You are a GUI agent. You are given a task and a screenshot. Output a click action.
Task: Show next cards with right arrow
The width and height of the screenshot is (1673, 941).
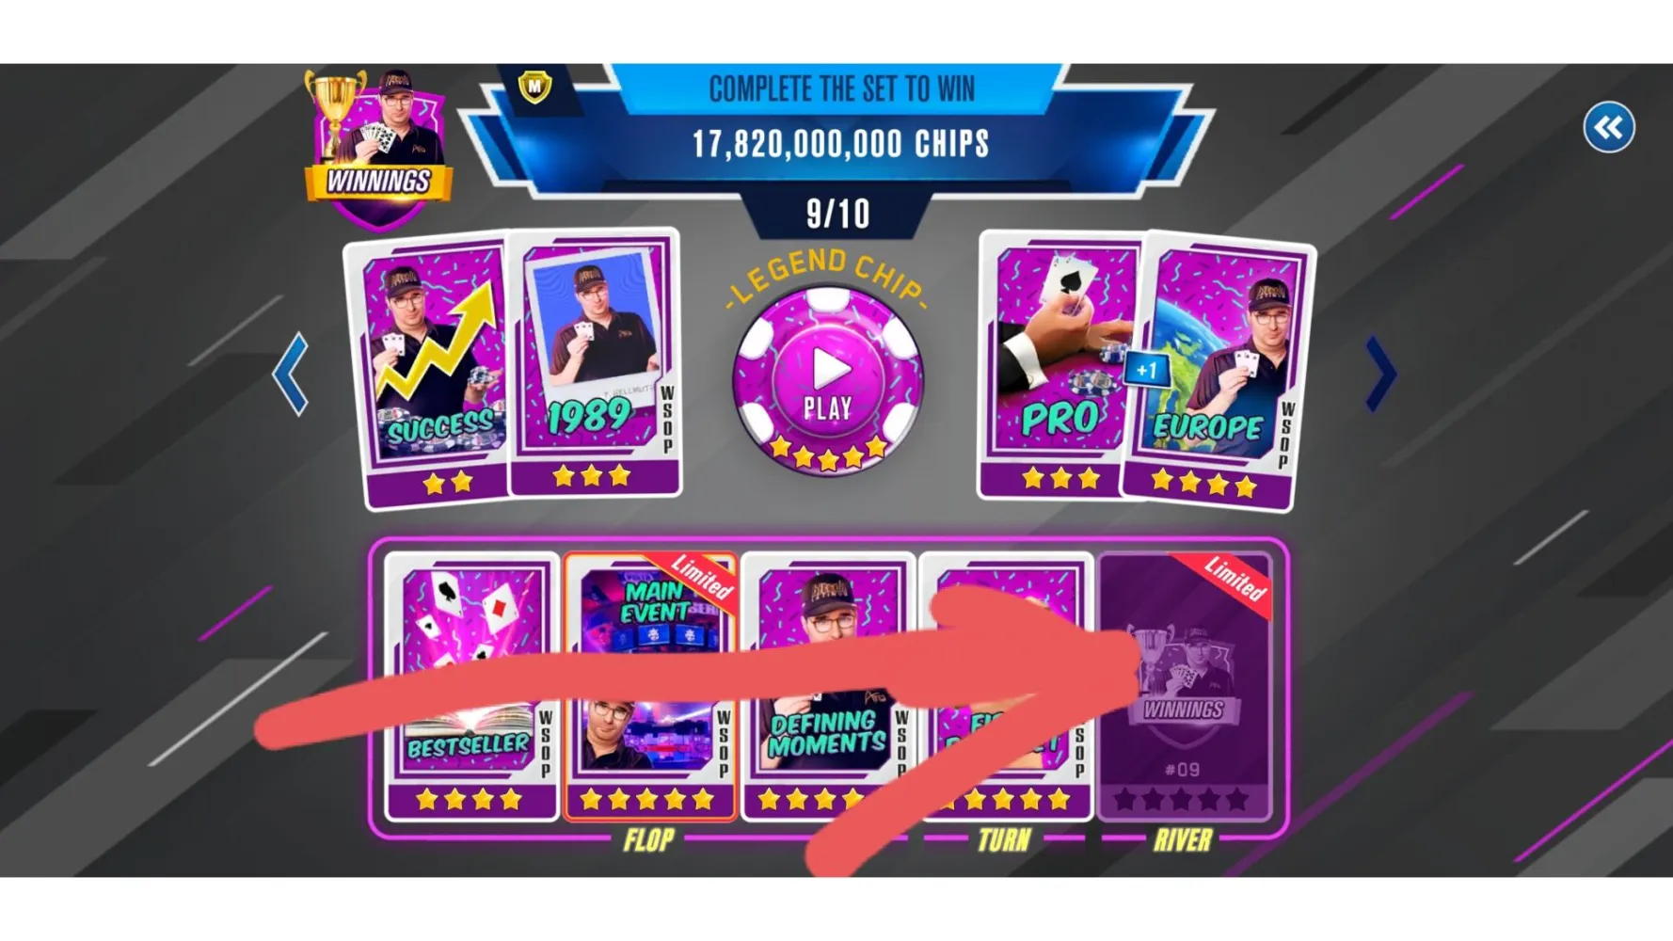(x=1380, y=374)
